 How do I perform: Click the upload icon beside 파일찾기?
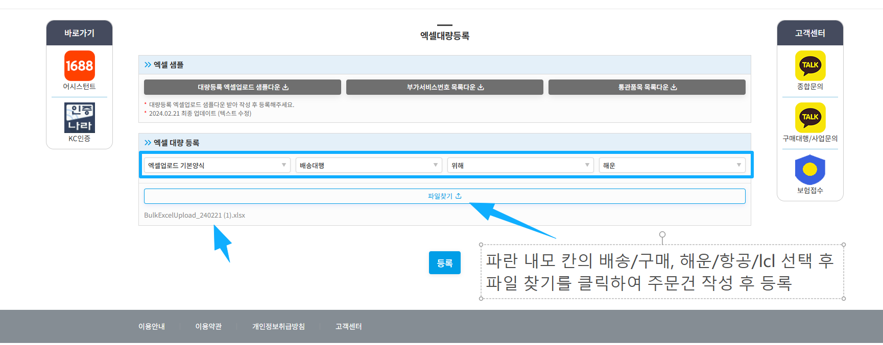click(x=459, y=196)
